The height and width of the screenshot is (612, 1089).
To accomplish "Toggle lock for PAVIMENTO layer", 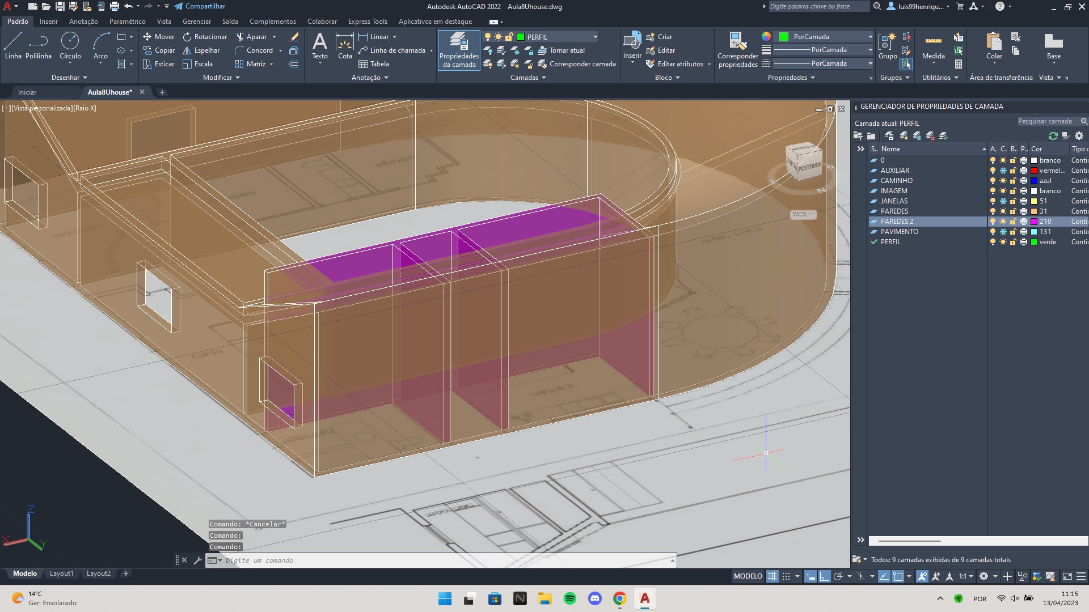I will click(x=1013, y=232).
